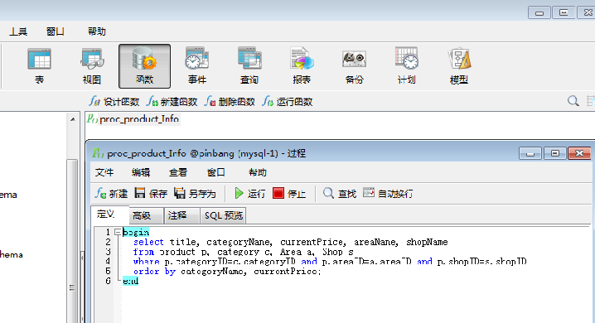Click the 'begin' keyword on line 1
This screenshot has width=595, height=323.
click(x=136, y=232)
